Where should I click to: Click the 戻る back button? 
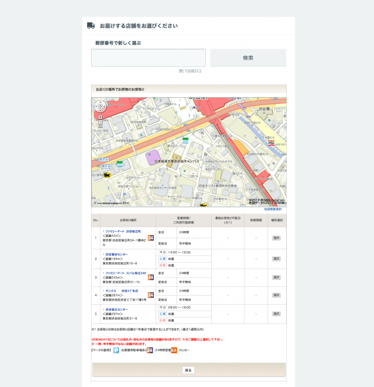[x=188, y=370]
